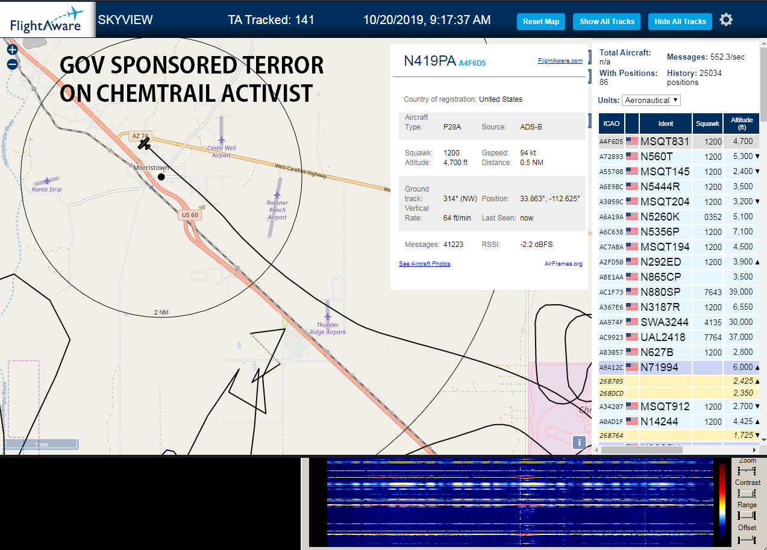
Task: Click the FlightAware logo
Action: click(47, 20)
